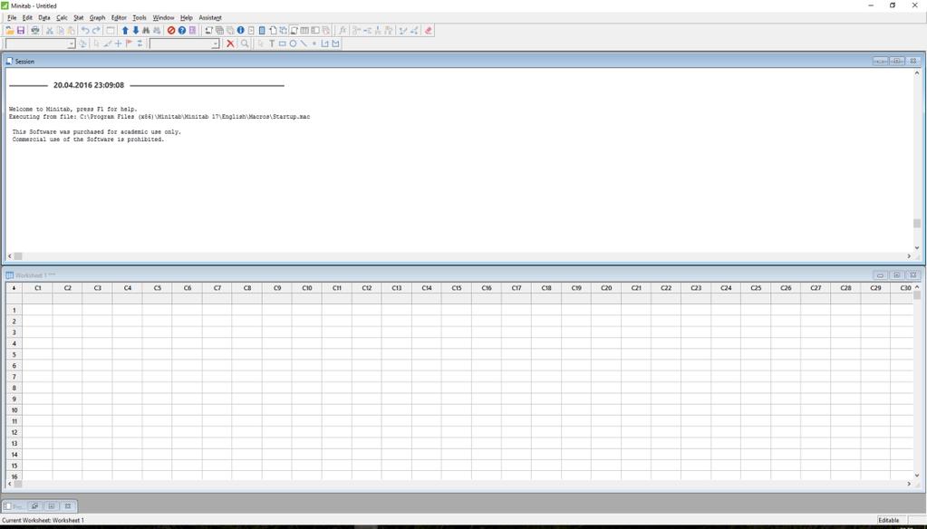Viewport: 927px width, 529px height.
Task: Click the red Cancel circle icon
Action: coord(171,30)
